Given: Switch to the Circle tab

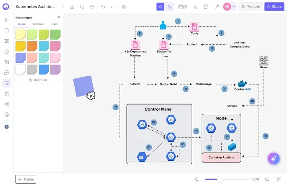Looking at the screenshot, I should coord(55,24).
